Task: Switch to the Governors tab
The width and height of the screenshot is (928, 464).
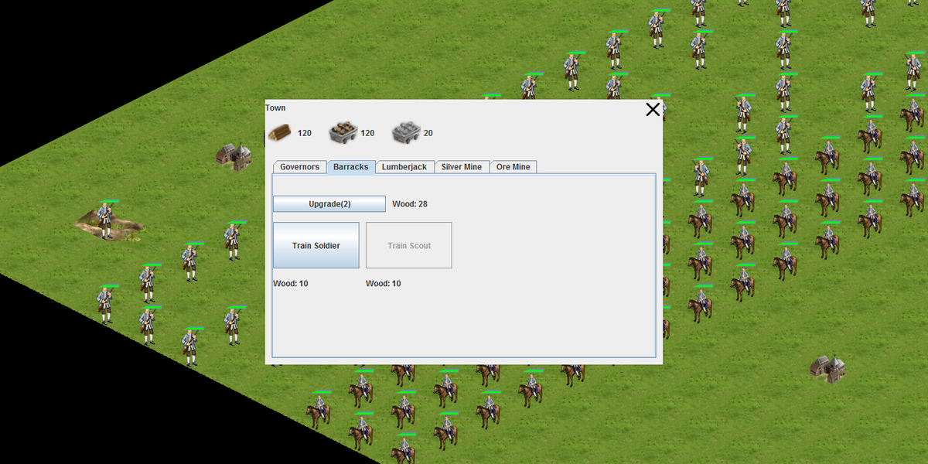Action: (x=299, y=167)
